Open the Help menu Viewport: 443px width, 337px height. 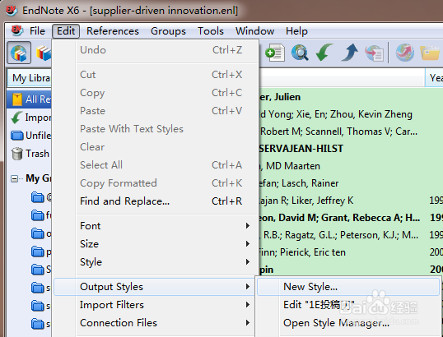click(x=296, y=30)
